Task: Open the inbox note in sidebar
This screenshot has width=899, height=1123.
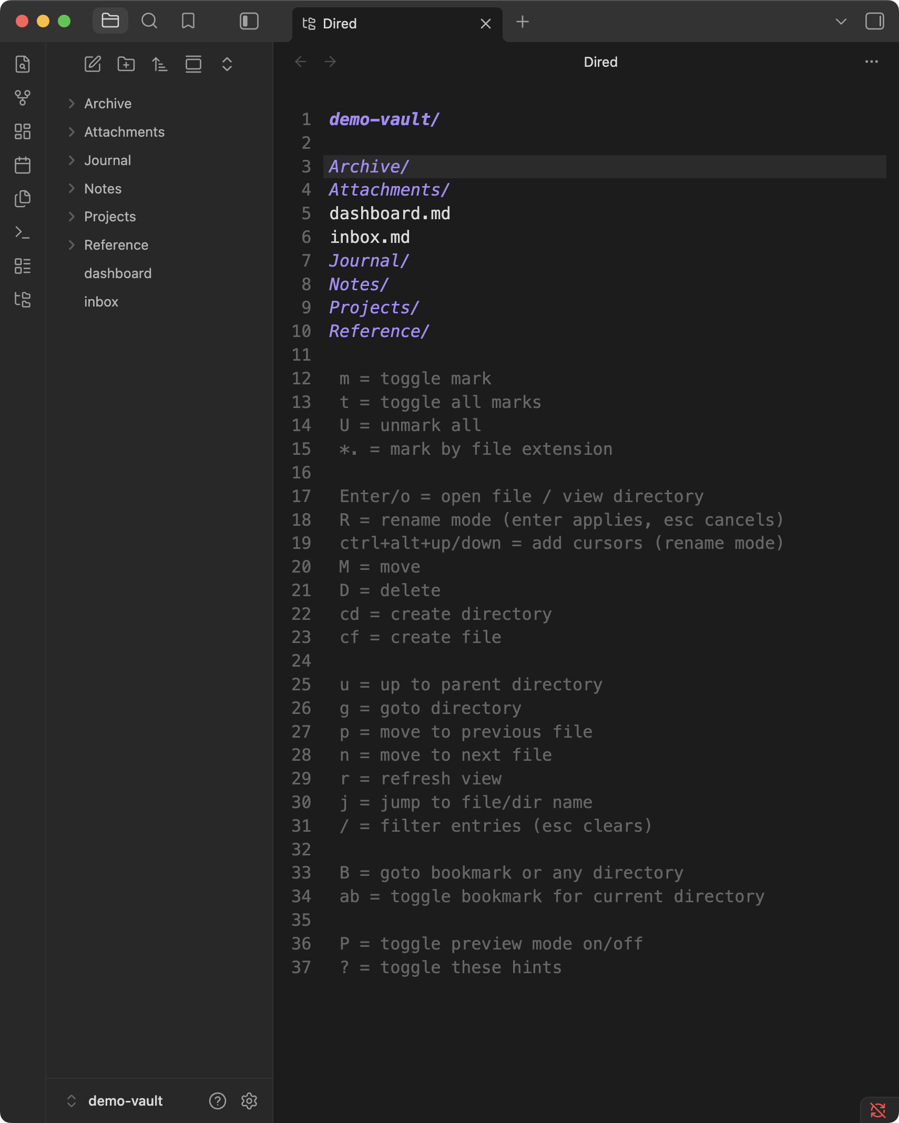Action: coord(101,302)
